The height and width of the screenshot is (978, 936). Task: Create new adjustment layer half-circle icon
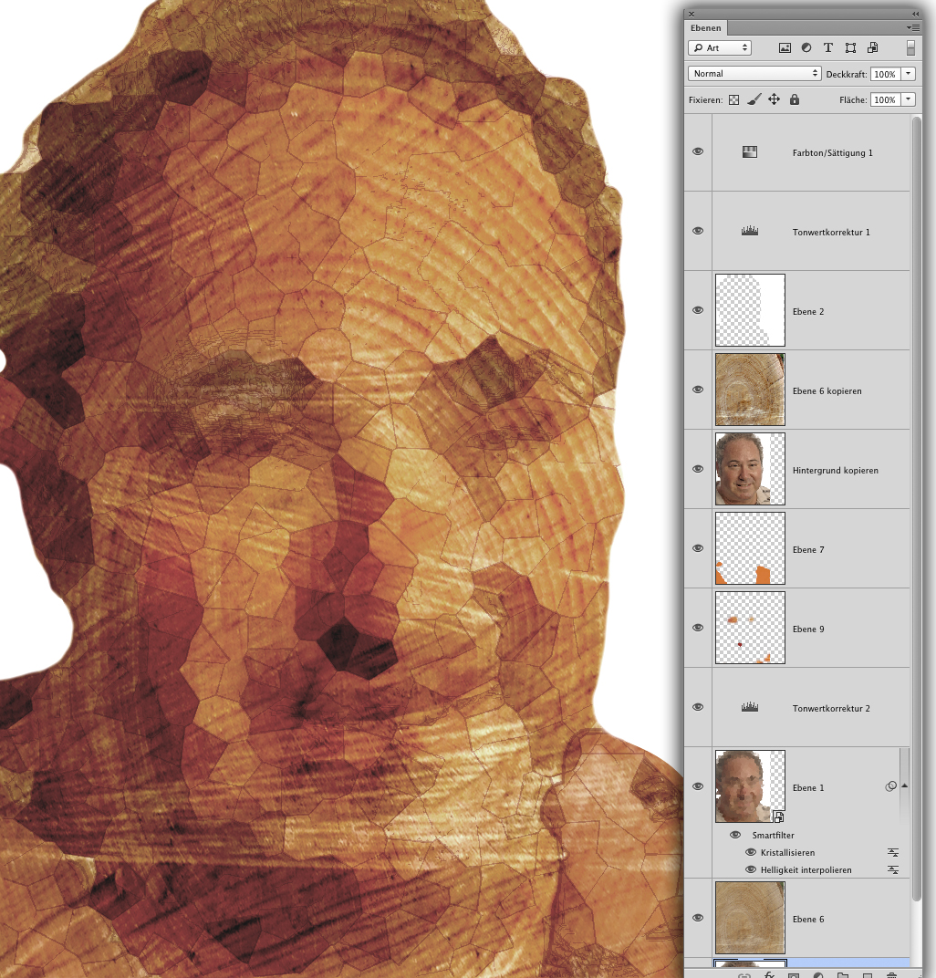click(x=818, y=975)
